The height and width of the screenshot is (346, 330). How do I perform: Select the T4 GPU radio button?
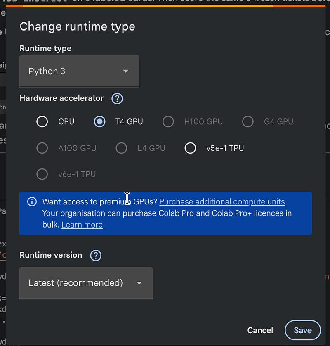pos(100,121)
